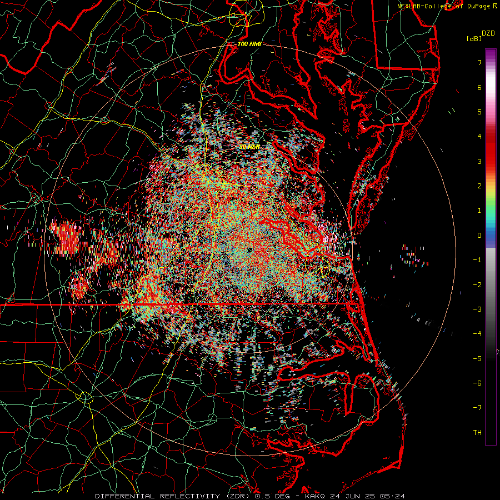Click the vertical ZDR color bar

coord(491,247)
